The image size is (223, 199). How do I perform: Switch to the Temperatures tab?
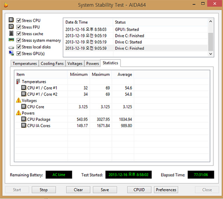25,63
